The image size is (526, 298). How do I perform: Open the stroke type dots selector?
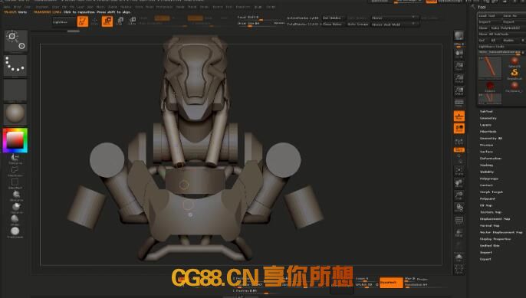click(15, 65)
